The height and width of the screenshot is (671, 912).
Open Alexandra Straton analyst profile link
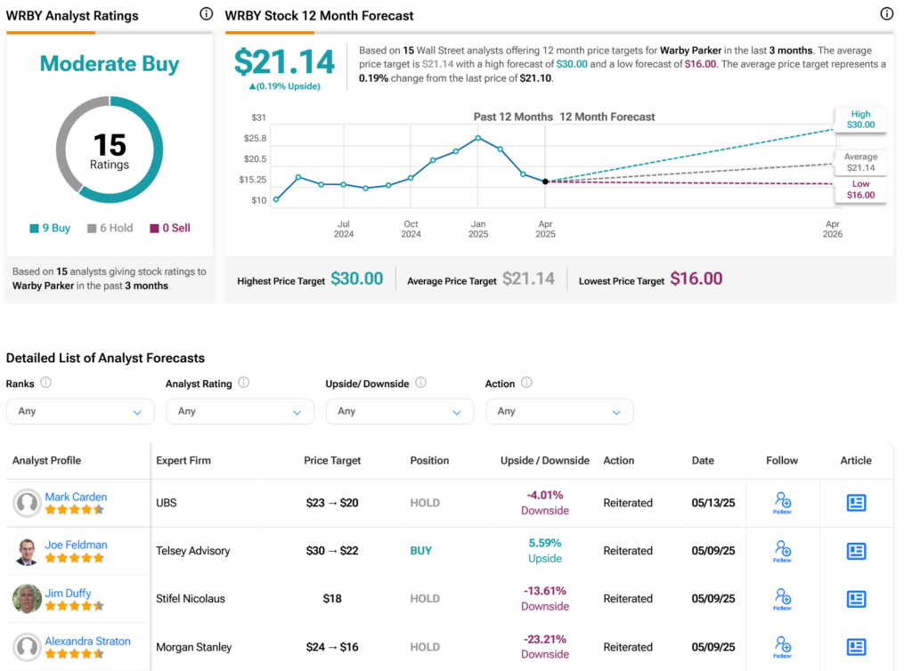[88, 641]
